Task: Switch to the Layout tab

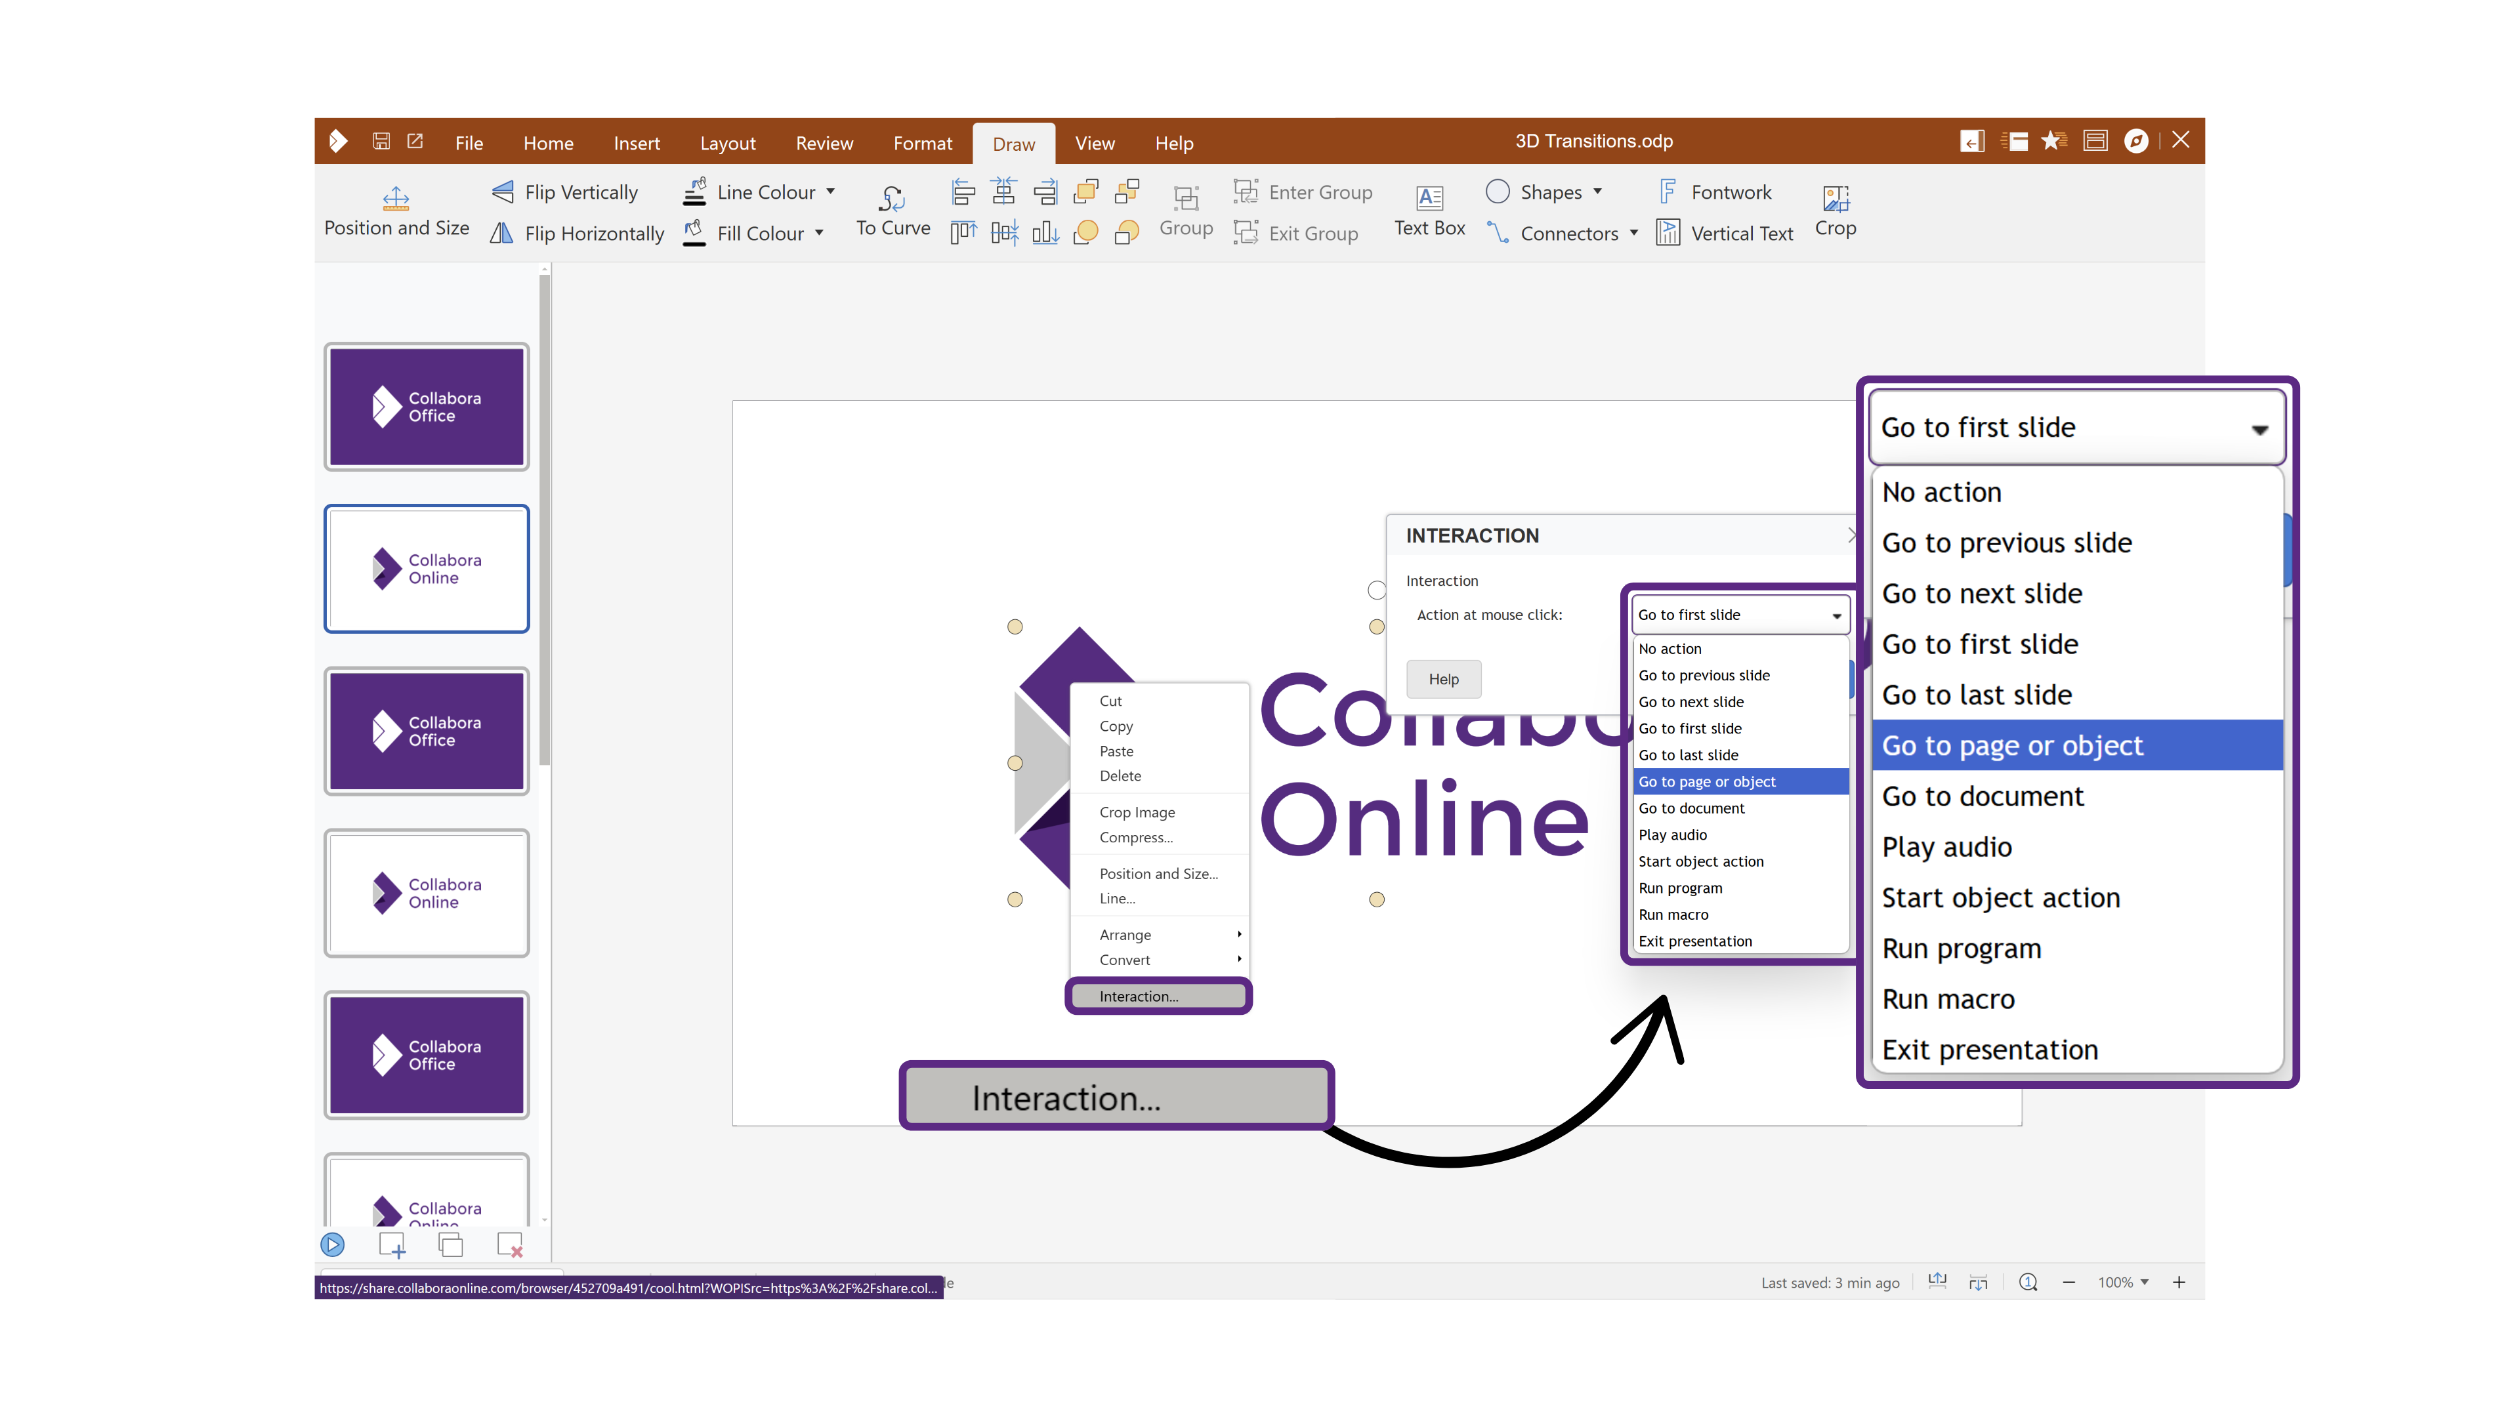Action: [728, 143]
